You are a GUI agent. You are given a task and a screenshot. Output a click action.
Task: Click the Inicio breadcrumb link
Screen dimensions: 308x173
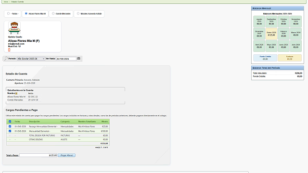click(x=6, y=1)
